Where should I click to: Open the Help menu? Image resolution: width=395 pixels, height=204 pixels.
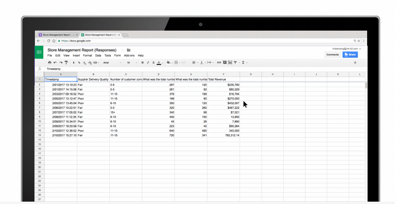point(140,56)
